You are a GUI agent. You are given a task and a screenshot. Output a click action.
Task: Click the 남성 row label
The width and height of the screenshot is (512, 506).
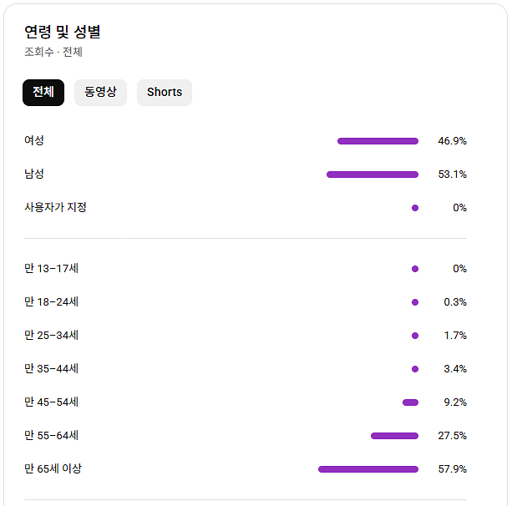[34, 174]
